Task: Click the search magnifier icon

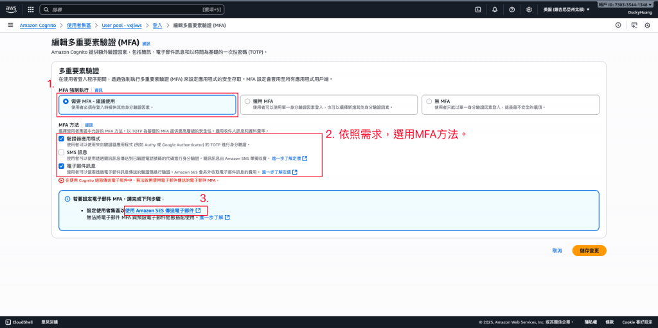Action: point(46,9)
